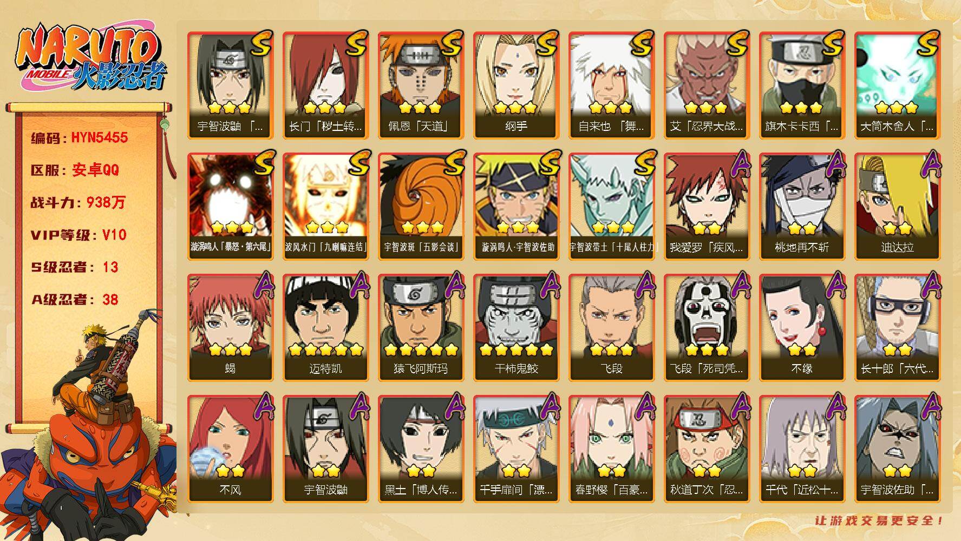The image size is (961, 541).
Task: Open the 蝎 ninja portrait
Action: pos(230,327)
